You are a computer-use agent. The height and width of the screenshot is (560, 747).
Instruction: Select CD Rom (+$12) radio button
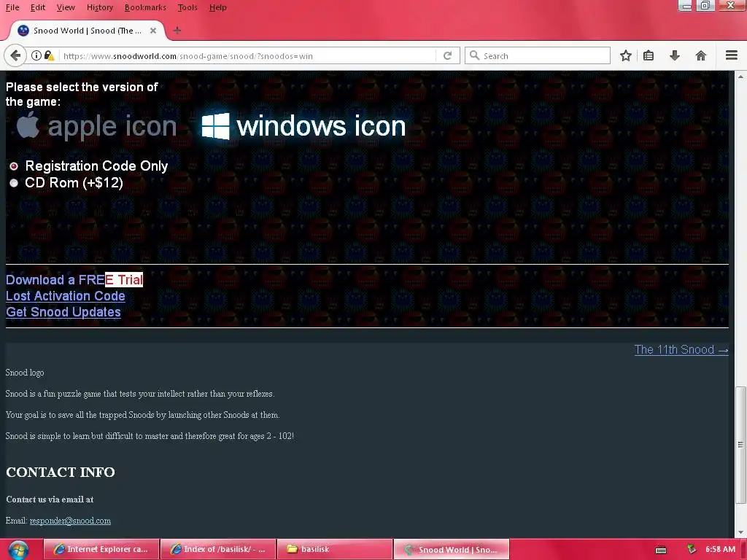point(14,183)
